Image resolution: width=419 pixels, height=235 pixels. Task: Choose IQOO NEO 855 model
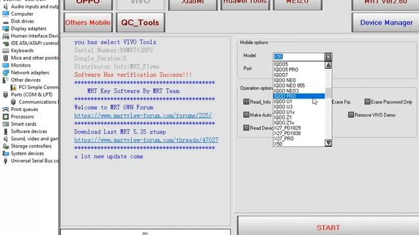tap(299, 86)
